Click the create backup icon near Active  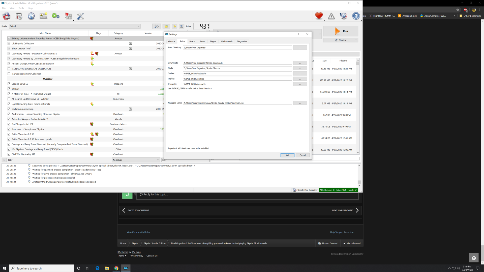tap(181, 26)
